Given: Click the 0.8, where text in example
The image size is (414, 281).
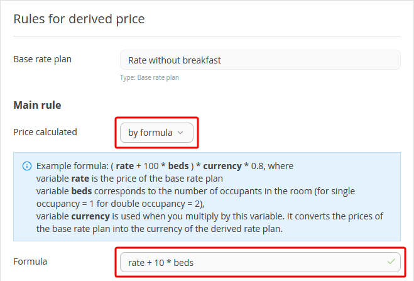Looking at the screenshot, I should (272, 166).
